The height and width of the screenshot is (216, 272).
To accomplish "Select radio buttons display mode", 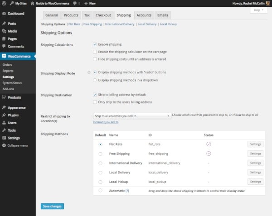I will coord(95,72).
